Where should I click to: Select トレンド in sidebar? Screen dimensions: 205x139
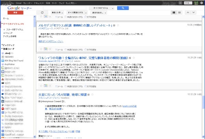pyautogui.click(x=9, y=33)
